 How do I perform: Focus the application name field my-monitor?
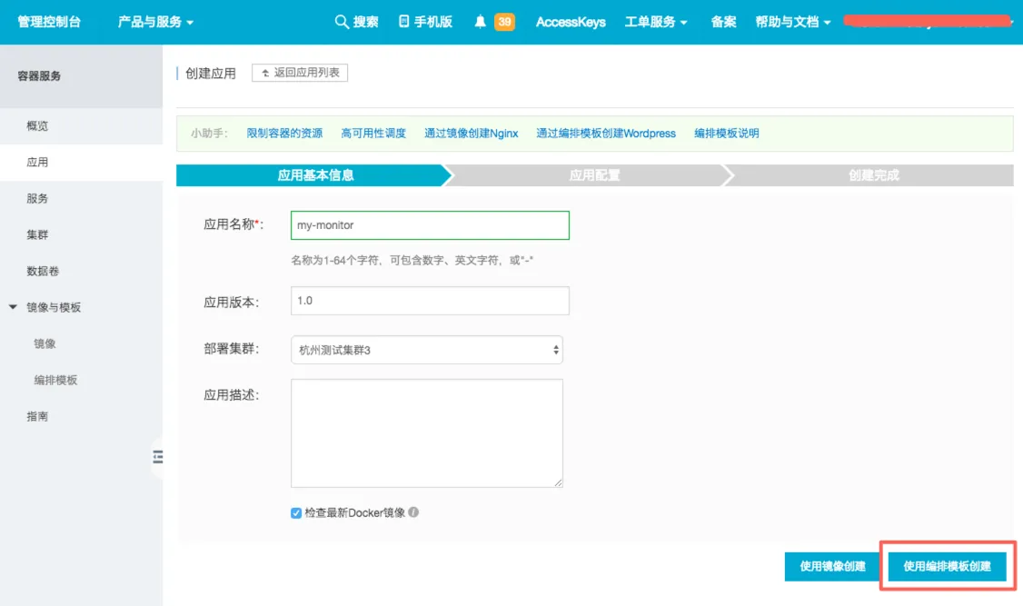[430, 225]
